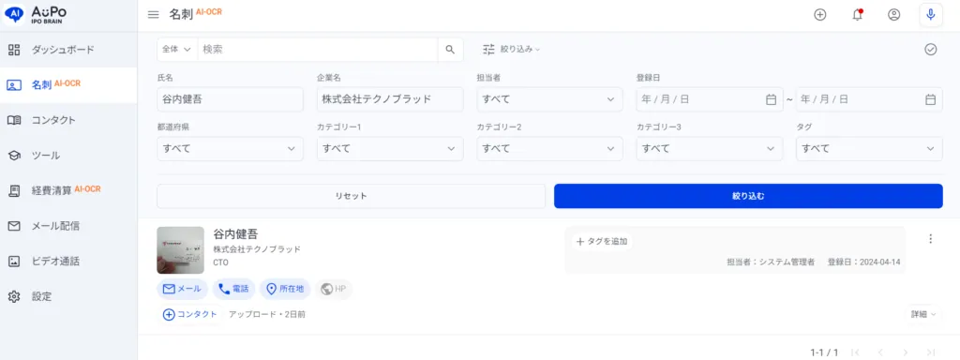Expand the タグ filter dropdown
Screen dimensions: 960x360
coord(869,149)
